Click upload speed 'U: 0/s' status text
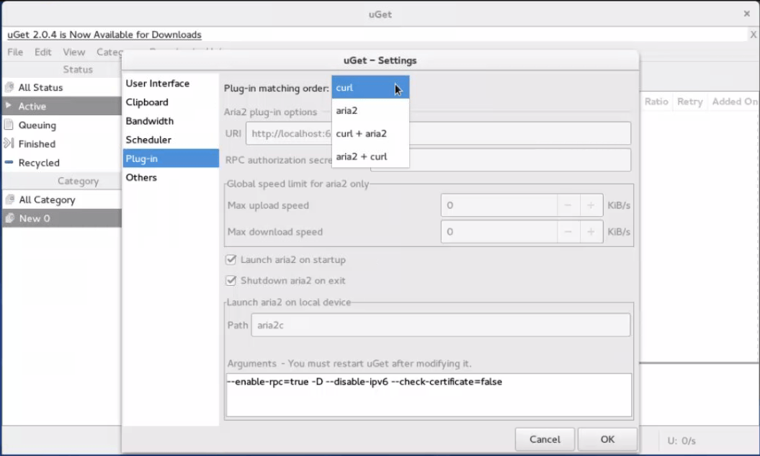This screenshot has width=760, height=456. pyautogui.click(x=681, y=441)
